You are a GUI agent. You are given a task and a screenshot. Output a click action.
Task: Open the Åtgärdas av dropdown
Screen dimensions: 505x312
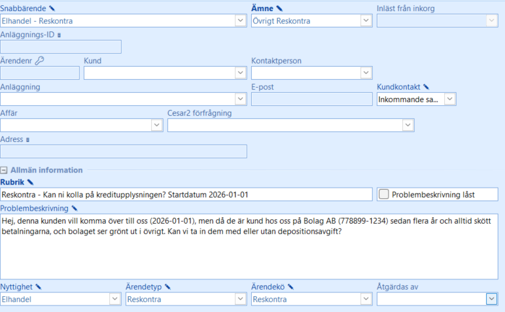pyautogui.click(x=491, y=299)
